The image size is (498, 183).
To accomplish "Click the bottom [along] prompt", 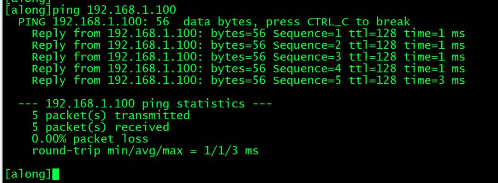I will [x=28, y=174].
